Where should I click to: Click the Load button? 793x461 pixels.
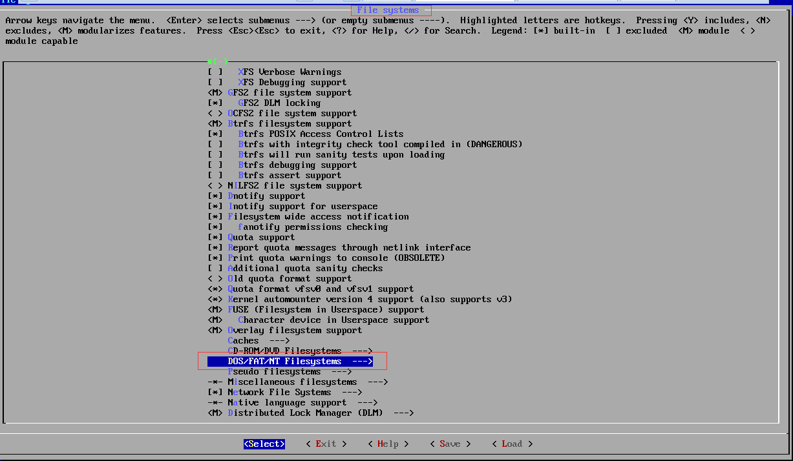click(x=513, y=444)
